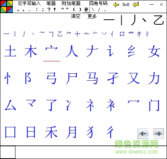Choose the 忄 heart radical

(x=7, y=78)
